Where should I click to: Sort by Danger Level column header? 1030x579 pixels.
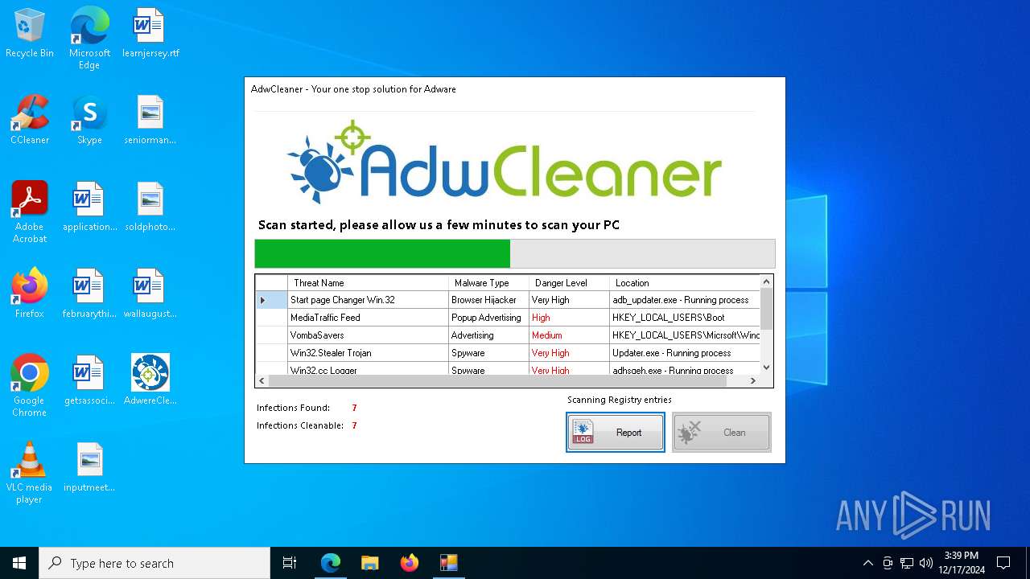click(x=570, y=283)
